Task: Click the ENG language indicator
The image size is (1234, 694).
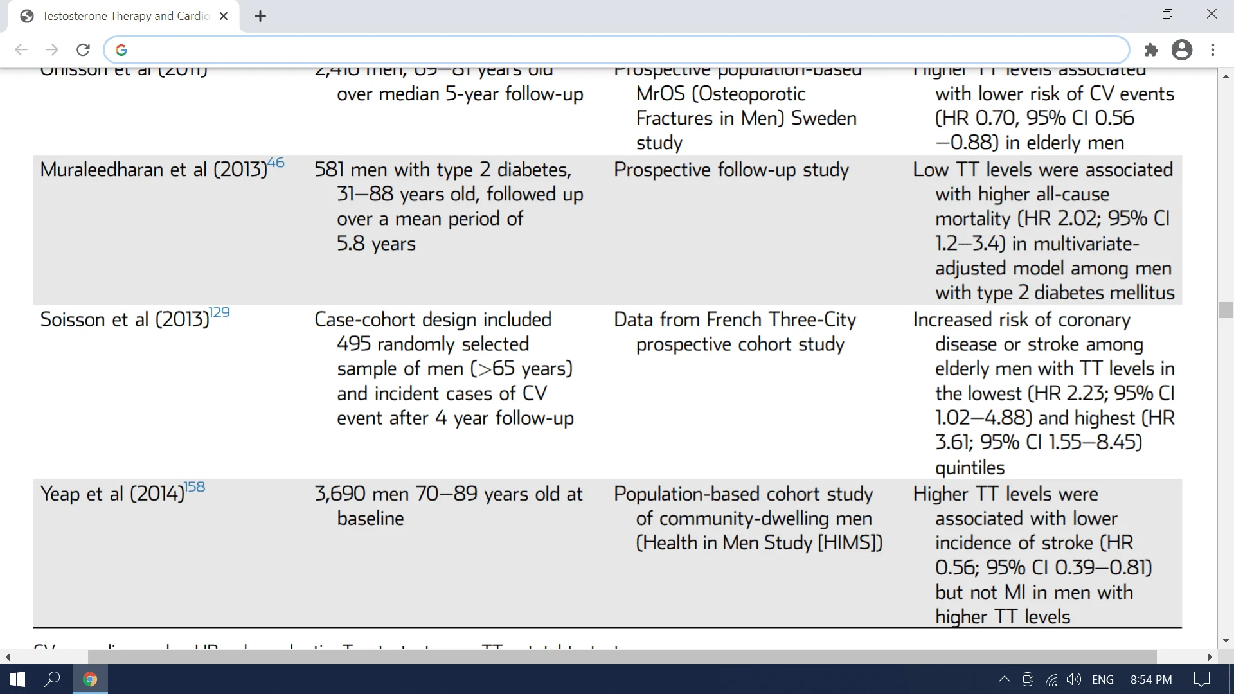Action: pyautogui.click(x=1103, y=679)
